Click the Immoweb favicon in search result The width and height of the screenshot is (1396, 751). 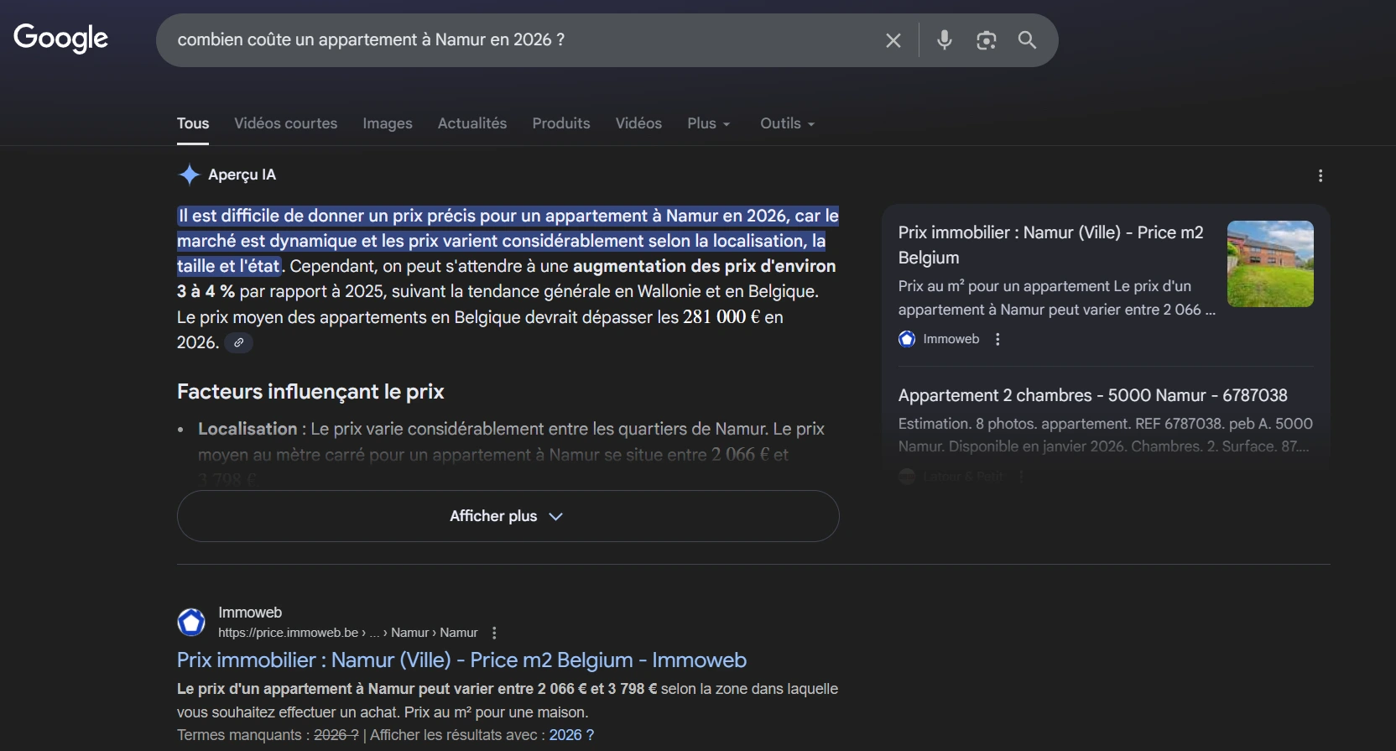(191, 622)
